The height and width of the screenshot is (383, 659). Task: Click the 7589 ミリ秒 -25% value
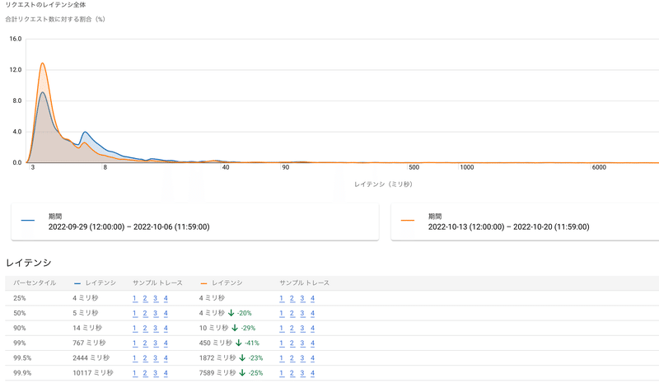tap(231, 373)
